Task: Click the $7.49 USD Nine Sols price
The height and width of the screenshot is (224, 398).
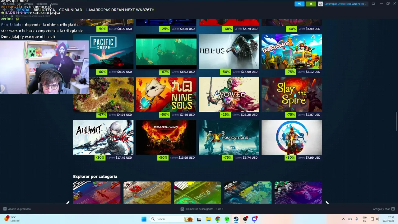Action: [x=187, y=115]
